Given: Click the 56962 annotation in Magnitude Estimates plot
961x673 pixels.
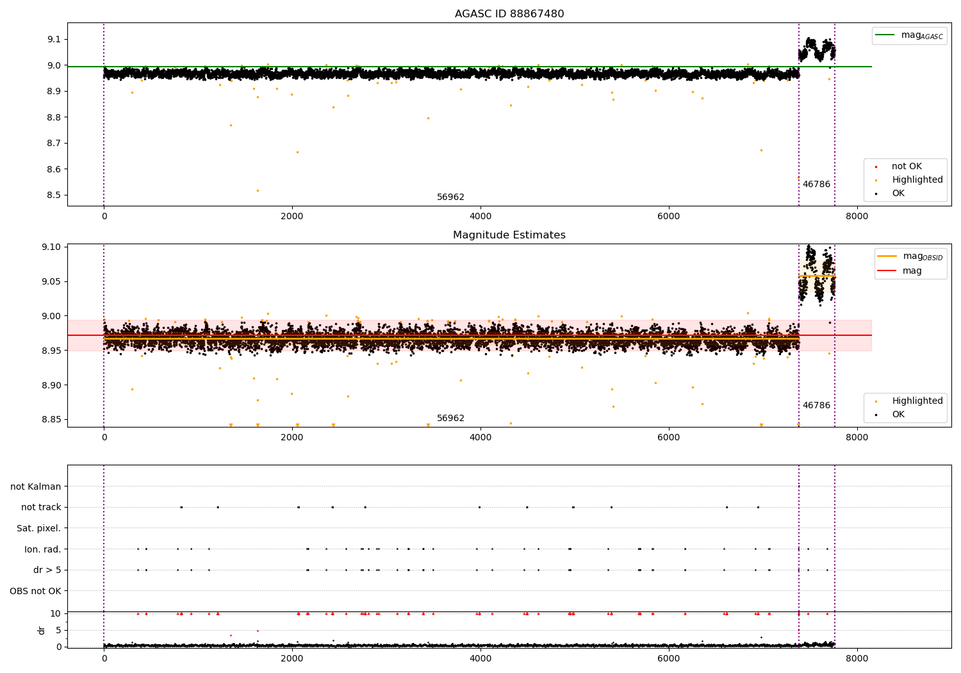Looking at the screenshot, I should [450, 419].
